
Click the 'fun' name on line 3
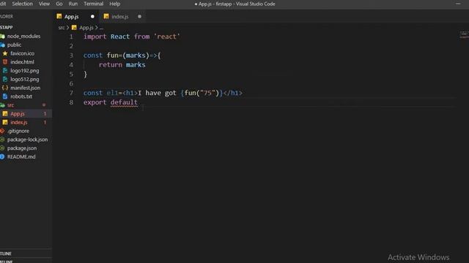[112, 56]
